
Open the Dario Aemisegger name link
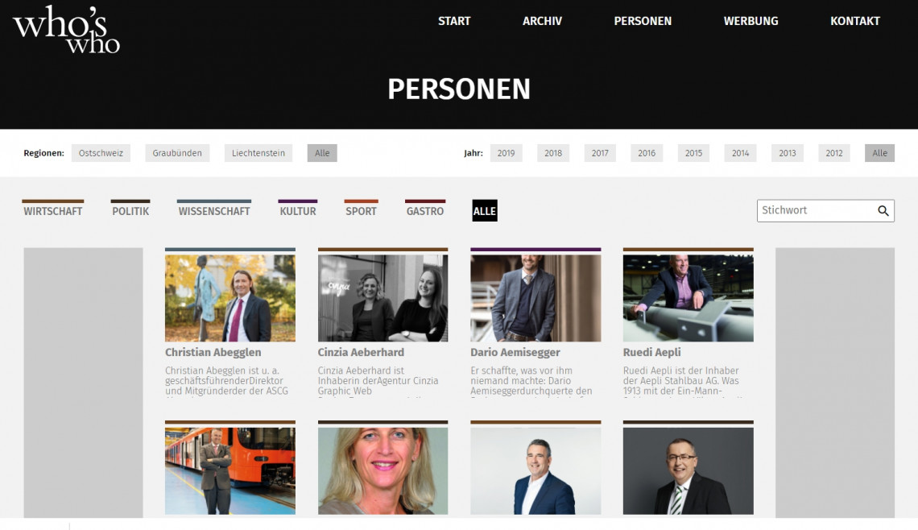pos(515,353)
